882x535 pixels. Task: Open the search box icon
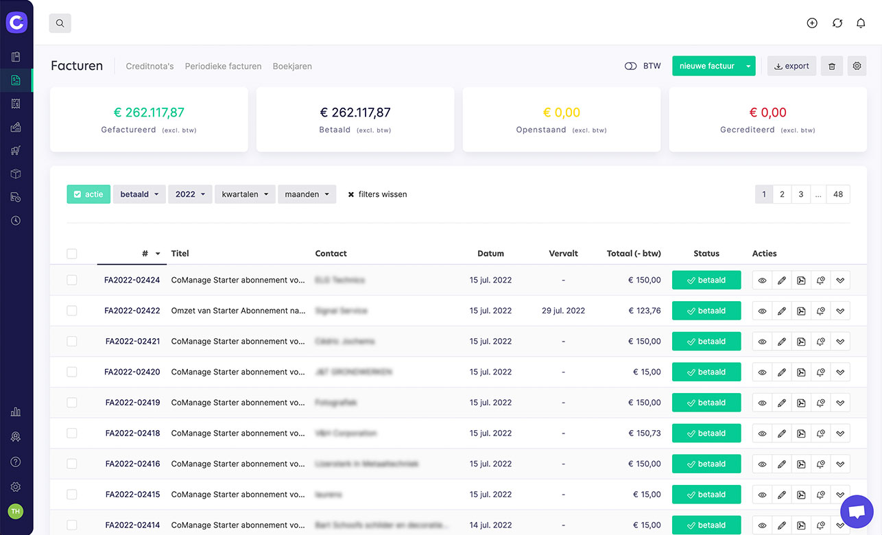pyautogui.click(x=60, y=23)
